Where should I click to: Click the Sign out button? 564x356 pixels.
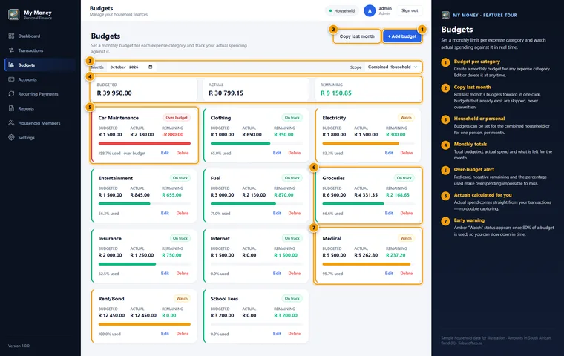click(410, 11)
